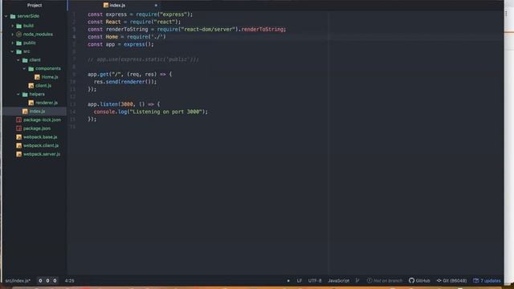
Task: Click the index.js tree file icon
Action: tap(25, 112)
